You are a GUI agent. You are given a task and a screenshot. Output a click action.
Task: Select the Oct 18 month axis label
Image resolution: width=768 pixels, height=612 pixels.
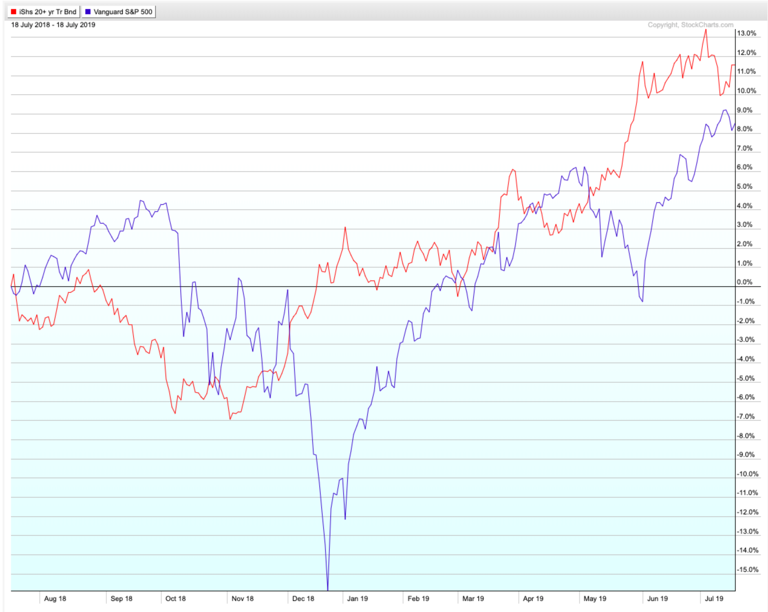(x=175, y=598)
